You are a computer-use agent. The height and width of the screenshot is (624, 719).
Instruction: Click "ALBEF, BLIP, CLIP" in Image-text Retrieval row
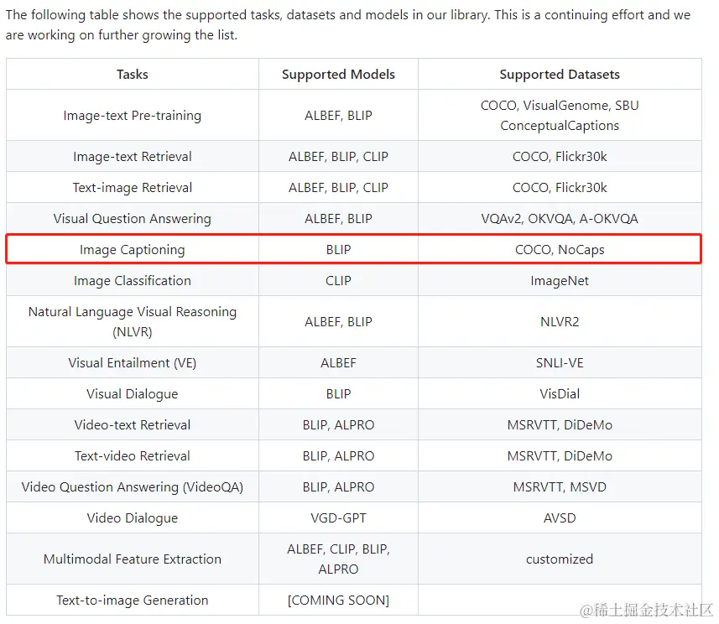click(x=338, y=156)
